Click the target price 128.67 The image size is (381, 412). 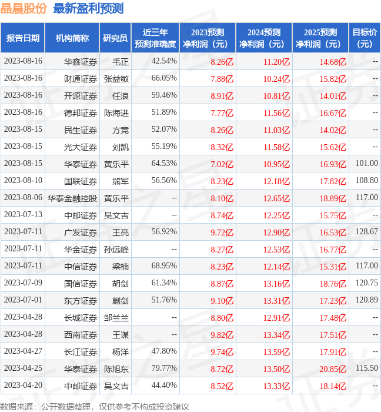(366, 231)
